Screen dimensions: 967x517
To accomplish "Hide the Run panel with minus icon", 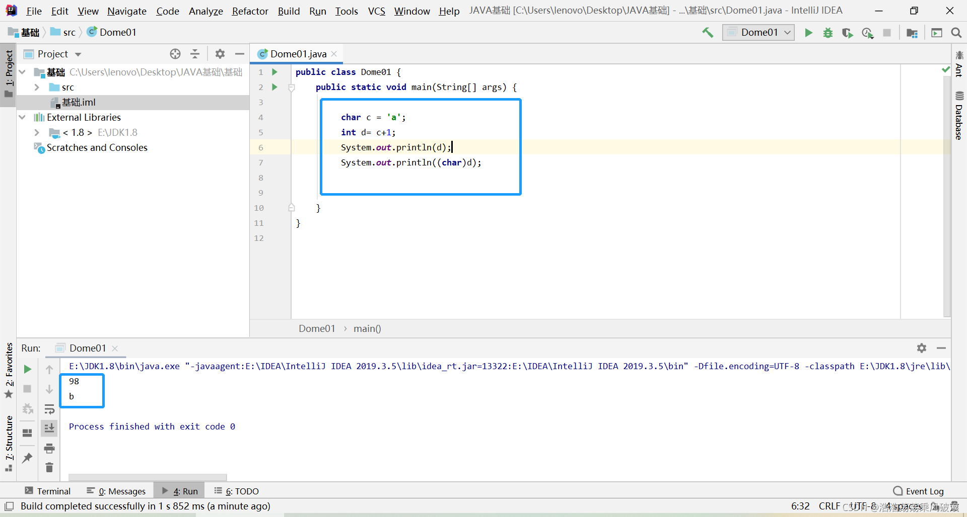I will click(x=941, y=348).
